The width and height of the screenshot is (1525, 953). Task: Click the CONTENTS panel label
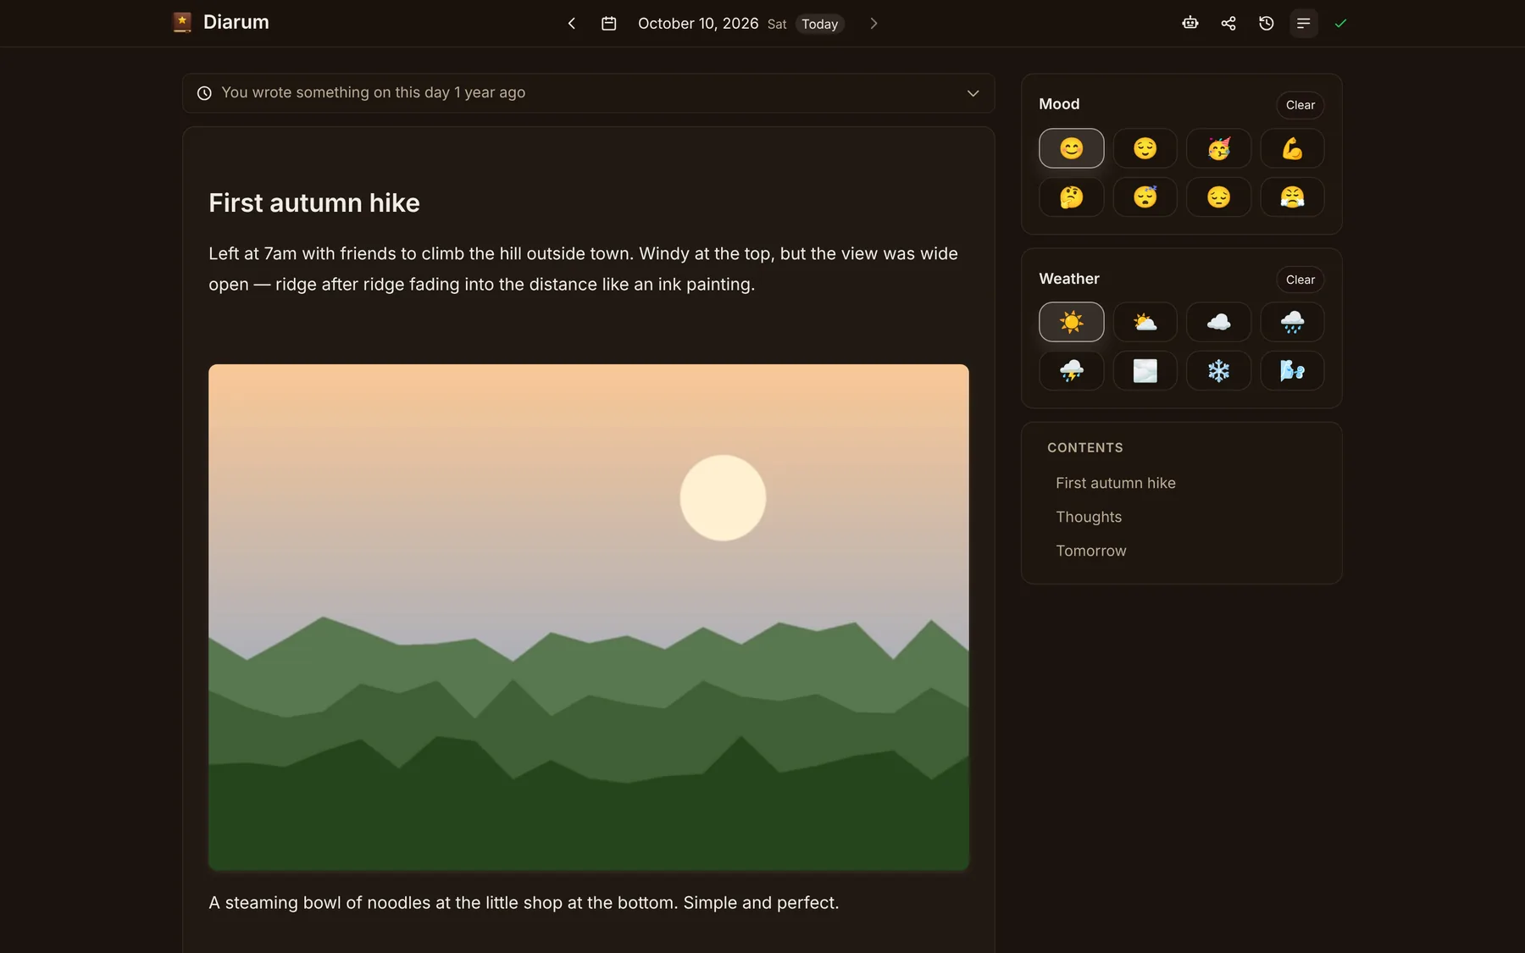point(1085,447)
